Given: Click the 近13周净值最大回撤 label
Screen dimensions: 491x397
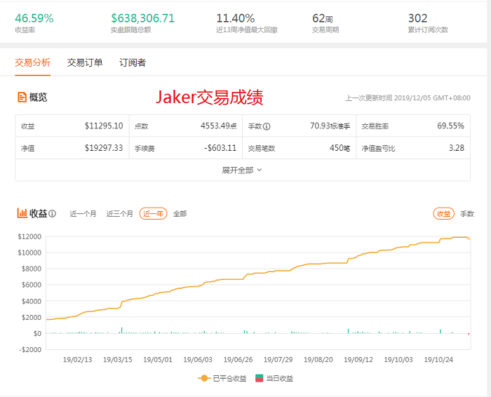Looking at the screenshot, I should click(x=247, y=29).
